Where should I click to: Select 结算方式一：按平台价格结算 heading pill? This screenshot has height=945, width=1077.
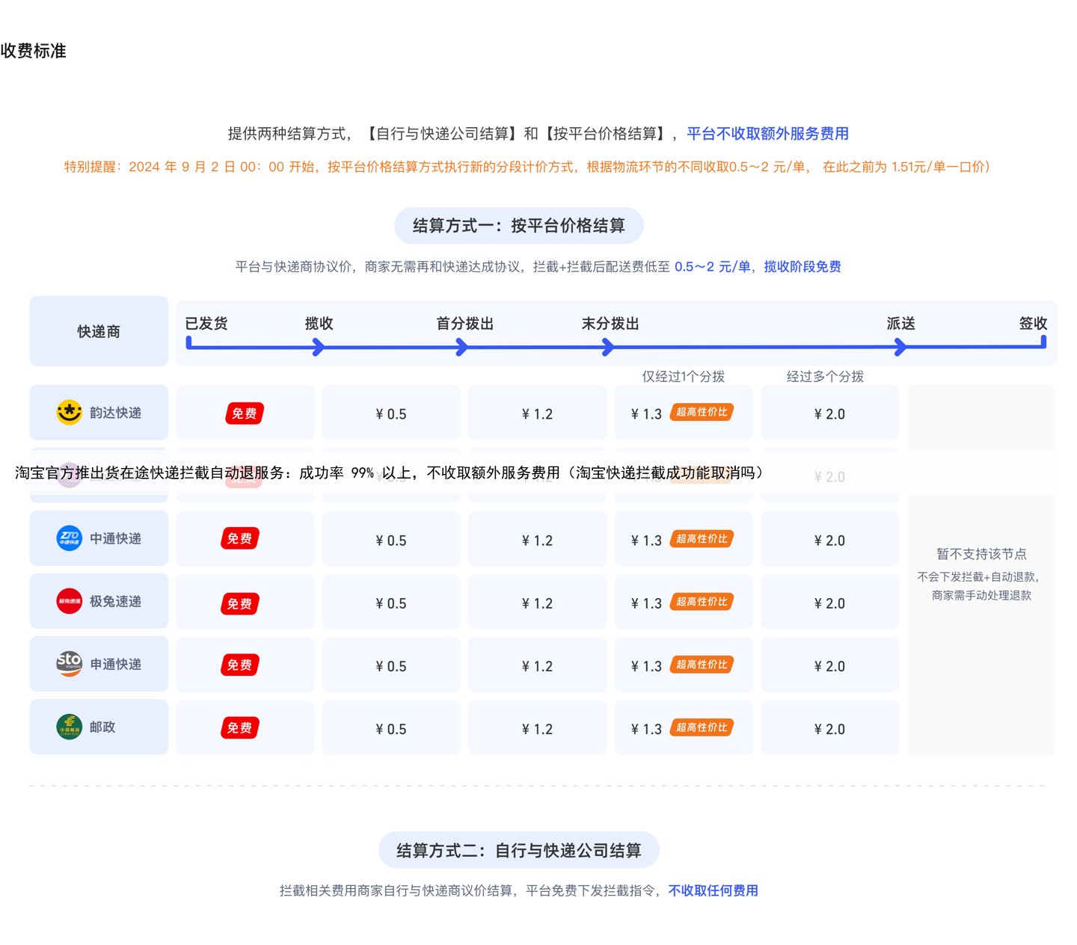(518, 226)
